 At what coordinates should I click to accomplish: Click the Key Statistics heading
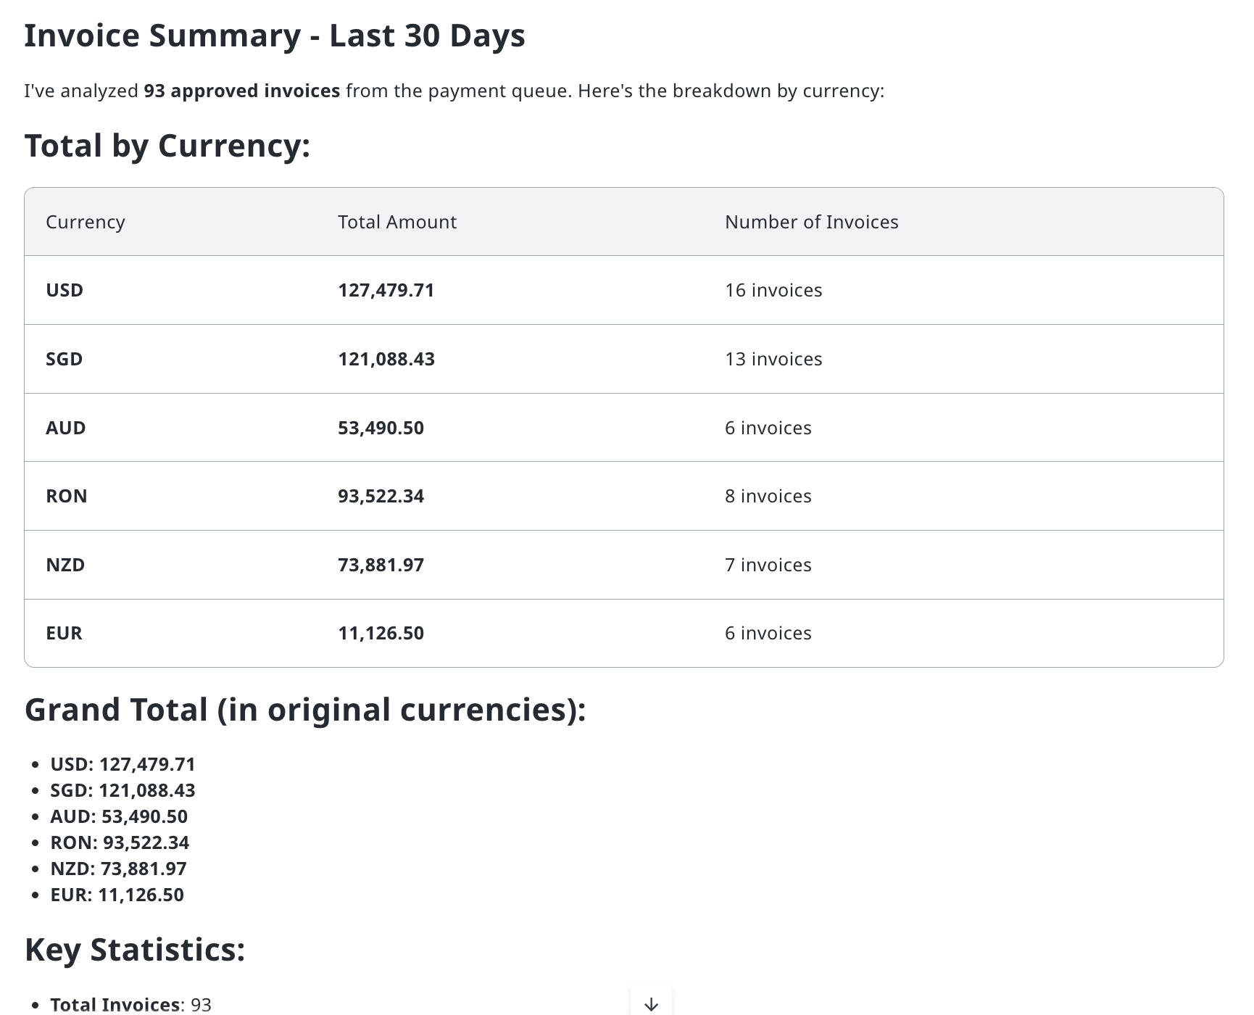coord(135,950)
